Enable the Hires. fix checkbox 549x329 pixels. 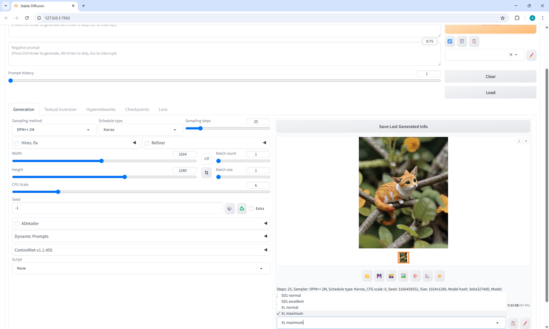pos(17,143)
